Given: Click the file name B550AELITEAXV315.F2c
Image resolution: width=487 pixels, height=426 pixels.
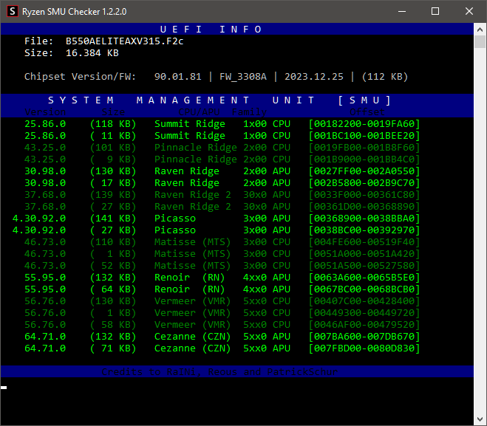Looking at the screenshot, I should pos(125,41).
